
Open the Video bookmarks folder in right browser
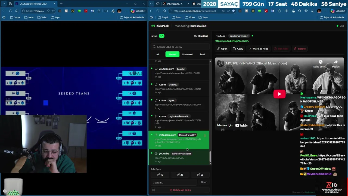pos(189,17)
